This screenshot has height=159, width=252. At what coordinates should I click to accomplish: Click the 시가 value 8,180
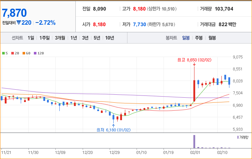(x=99, y=25)
